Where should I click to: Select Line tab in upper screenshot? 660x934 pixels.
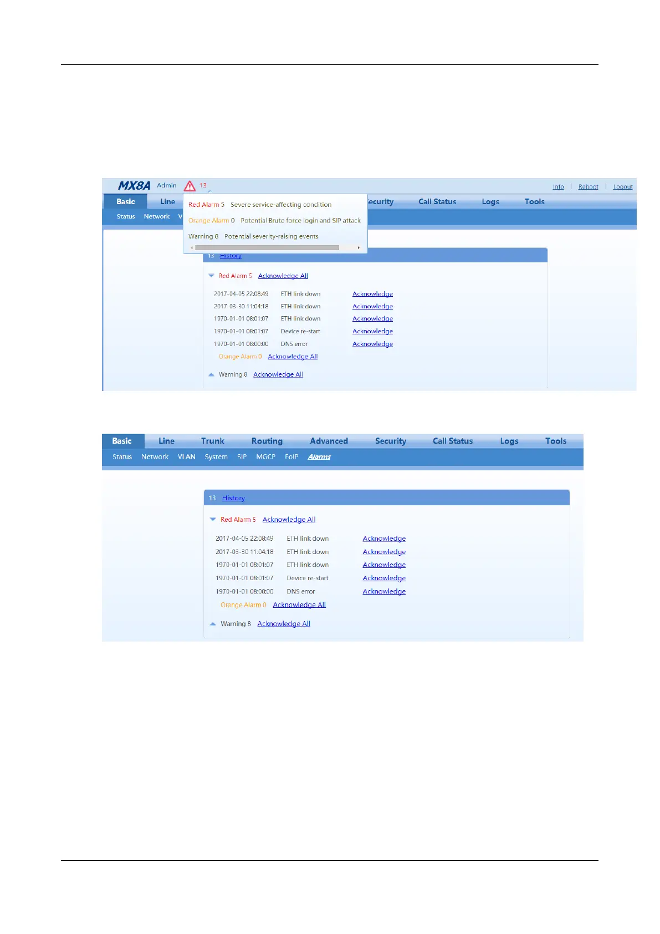pos(167,201)
